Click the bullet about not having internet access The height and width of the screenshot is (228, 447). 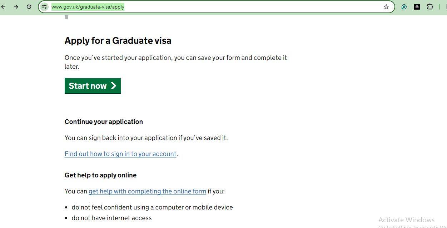pos(111,218)
